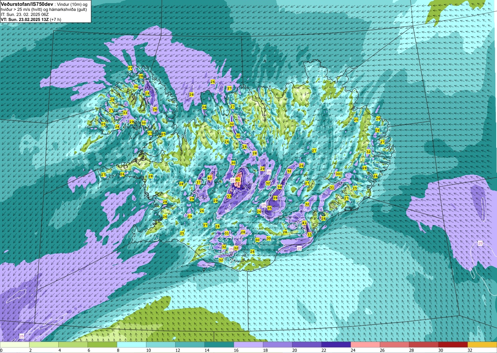The image size is (497, 353).
Task: Select the 2–4 legend color swatch
Action: click(44, 344)
